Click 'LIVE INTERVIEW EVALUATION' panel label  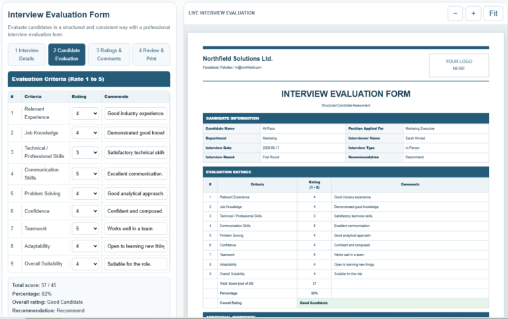point(222,13)
